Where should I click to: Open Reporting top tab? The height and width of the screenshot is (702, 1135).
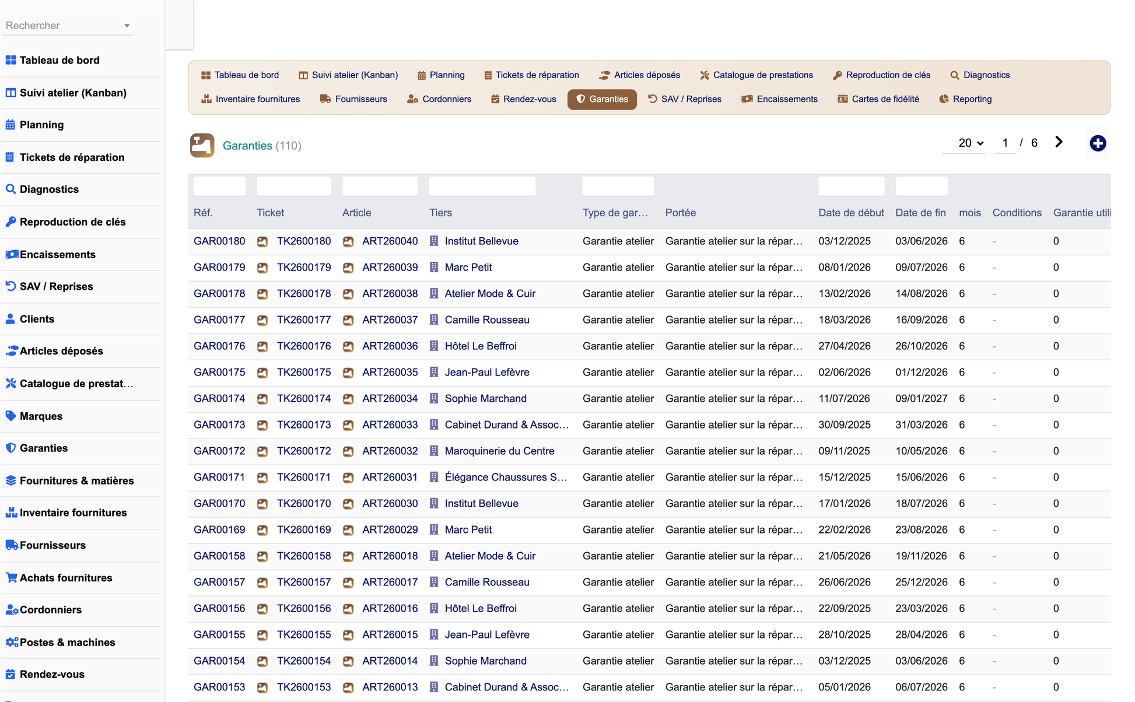tap(965, 99)
